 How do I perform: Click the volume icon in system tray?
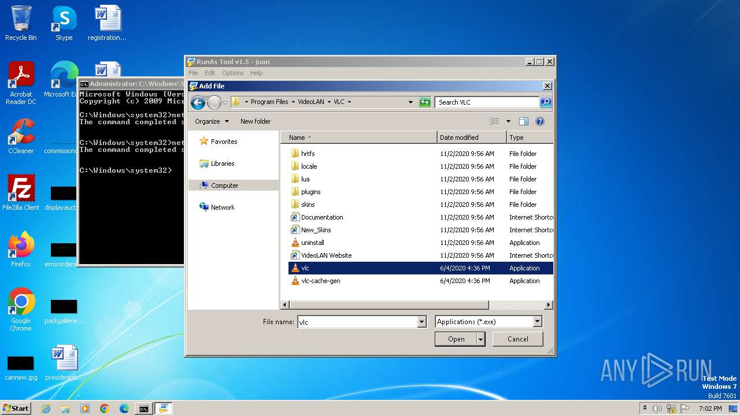(657, 408)
